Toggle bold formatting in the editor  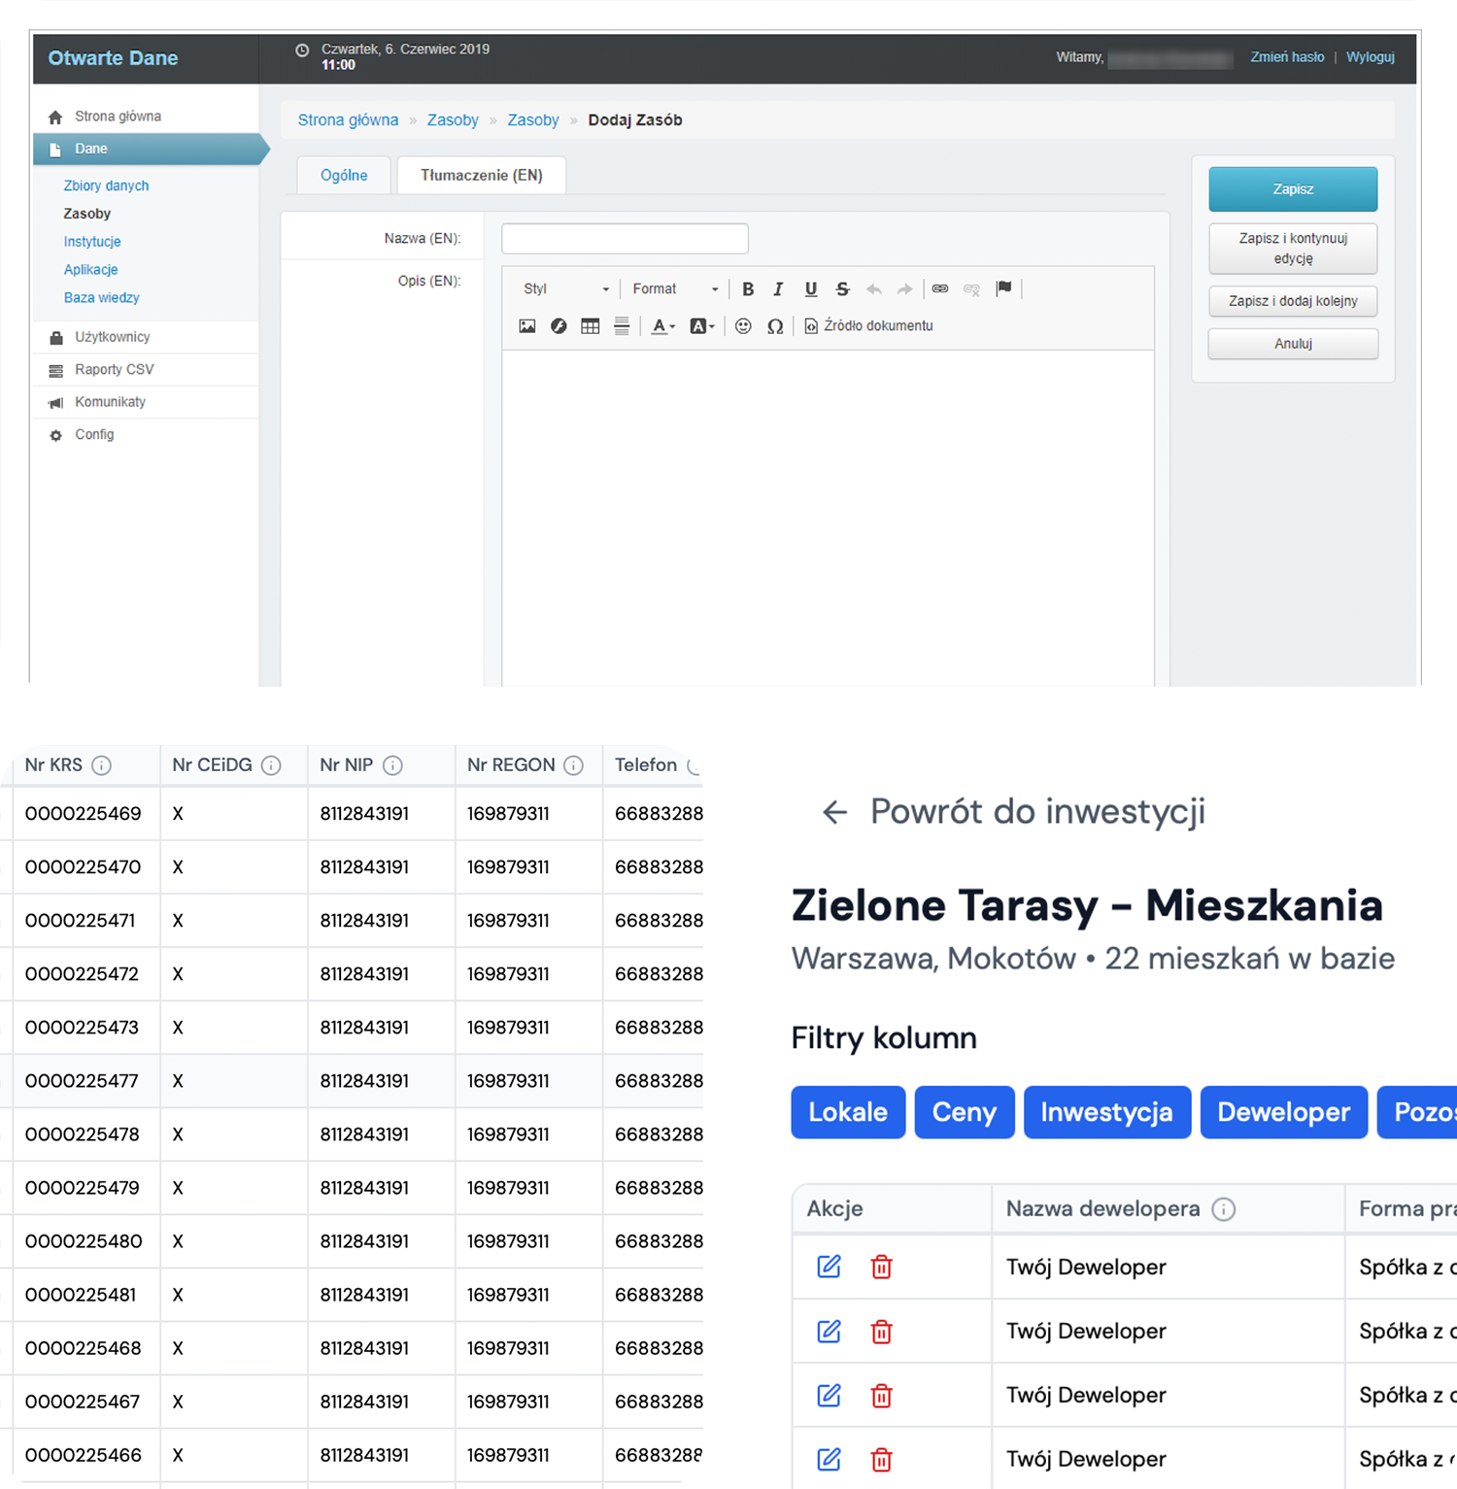click(x=748, y=289)
